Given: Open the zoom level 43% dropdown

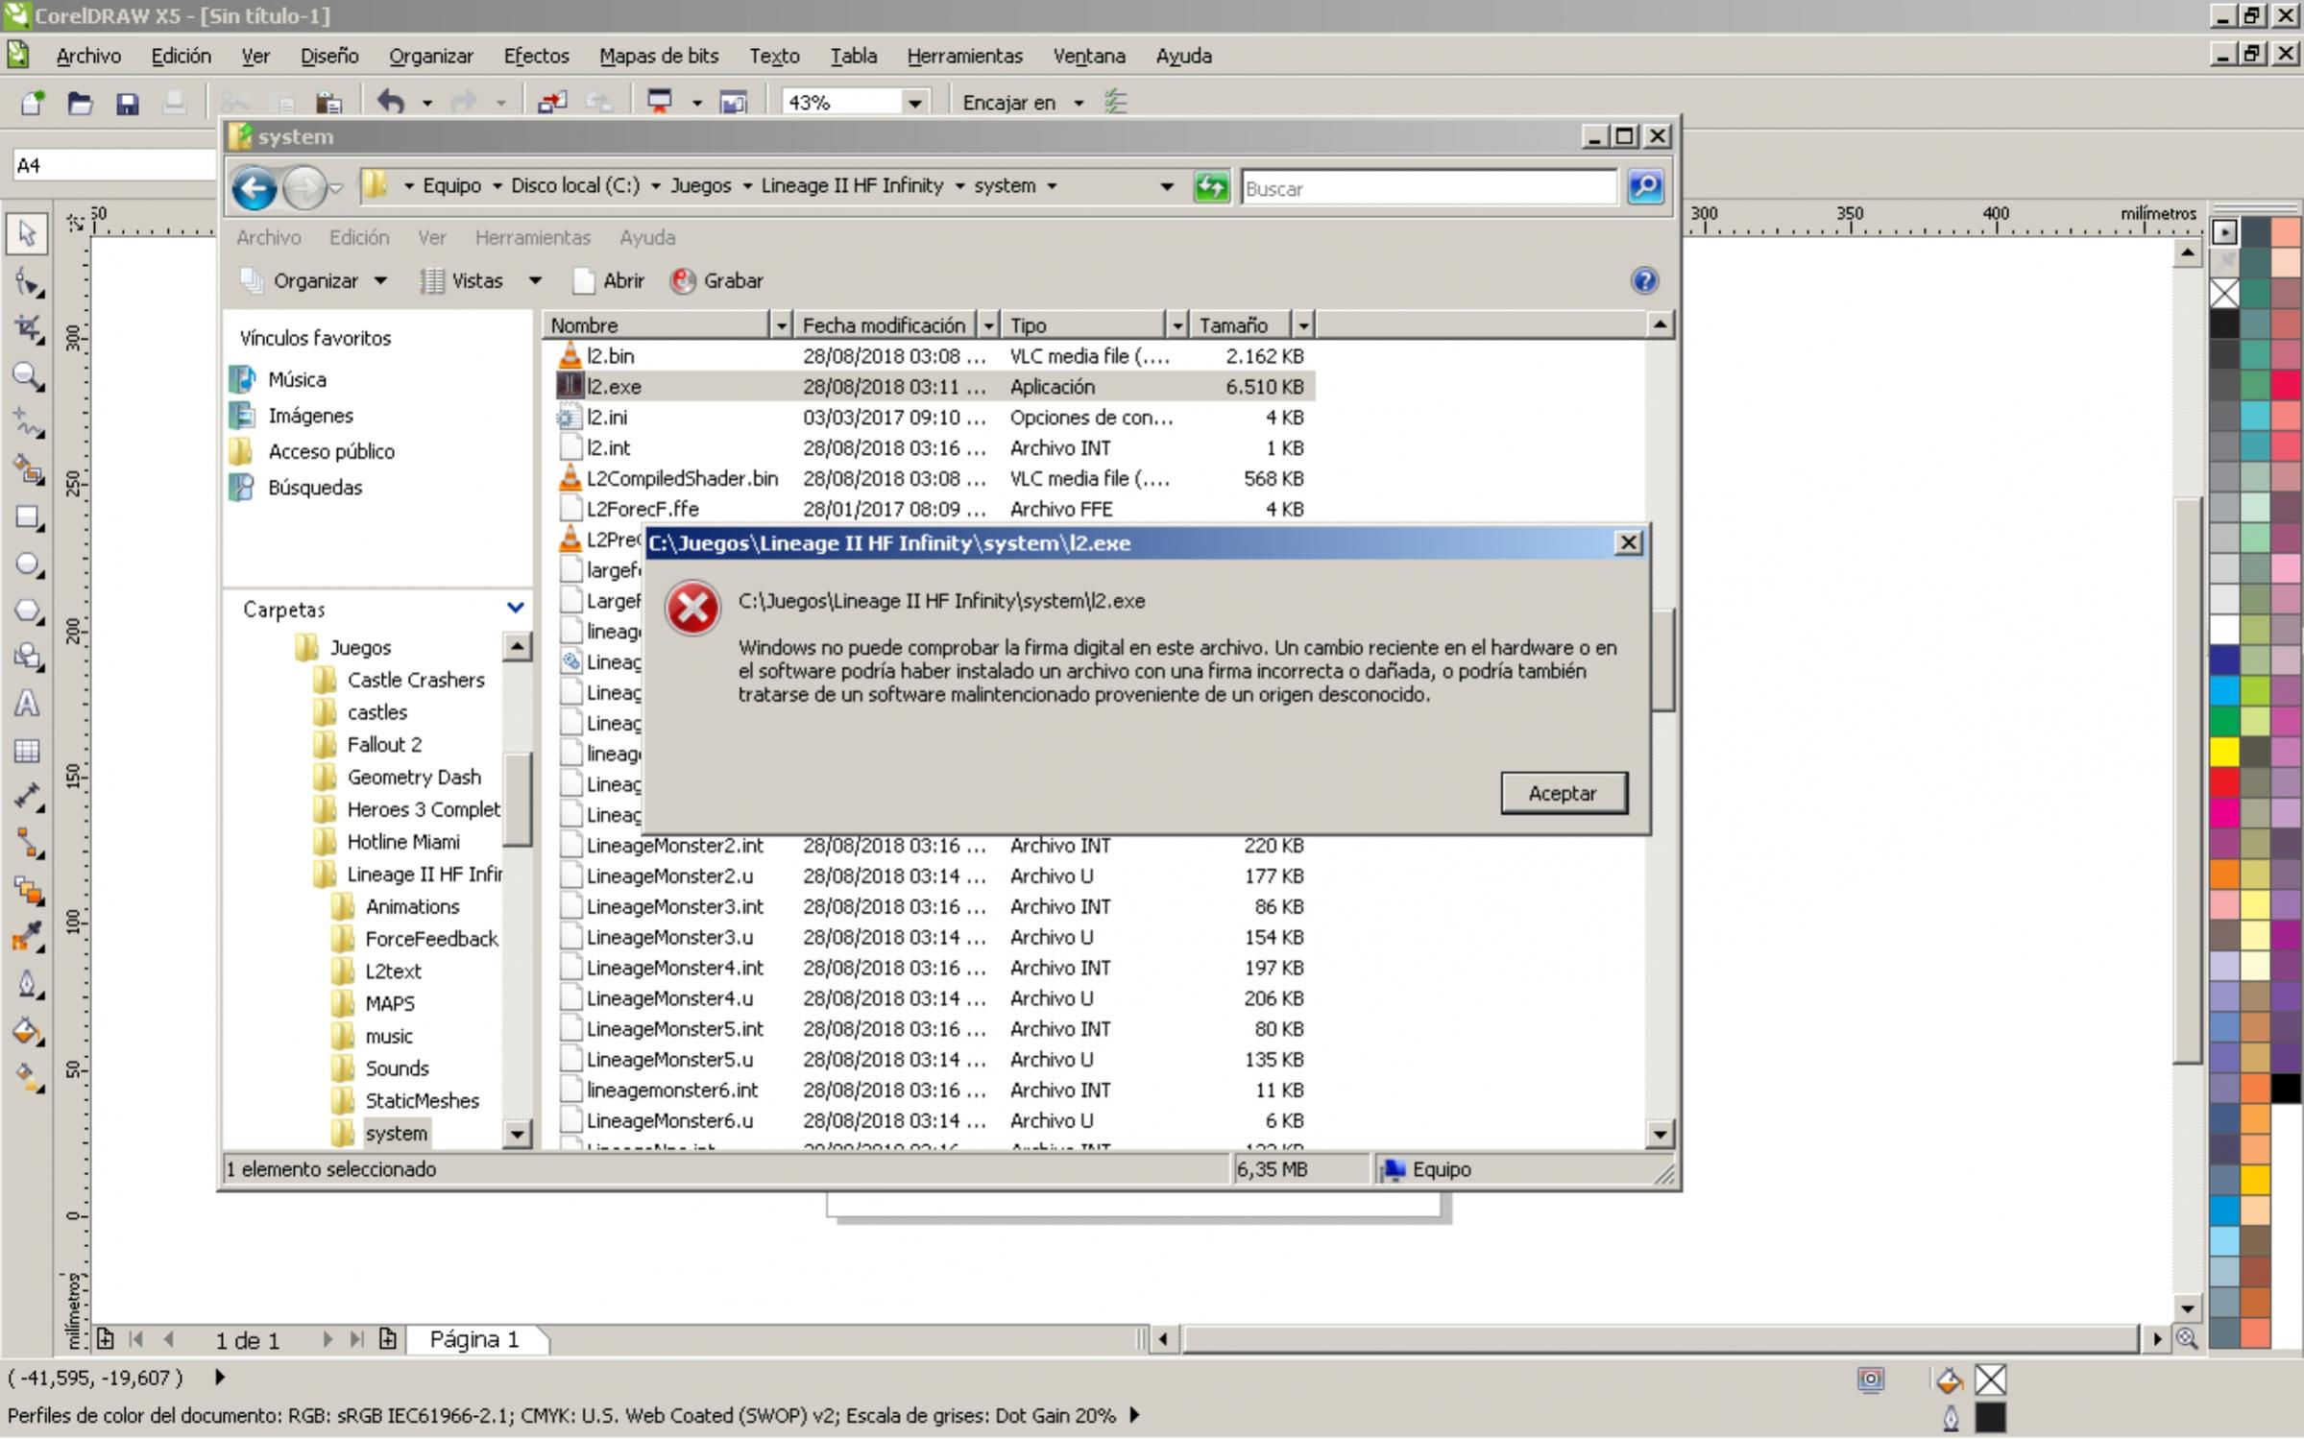Looking at the screenshot, I should click(x=914, y=102).
